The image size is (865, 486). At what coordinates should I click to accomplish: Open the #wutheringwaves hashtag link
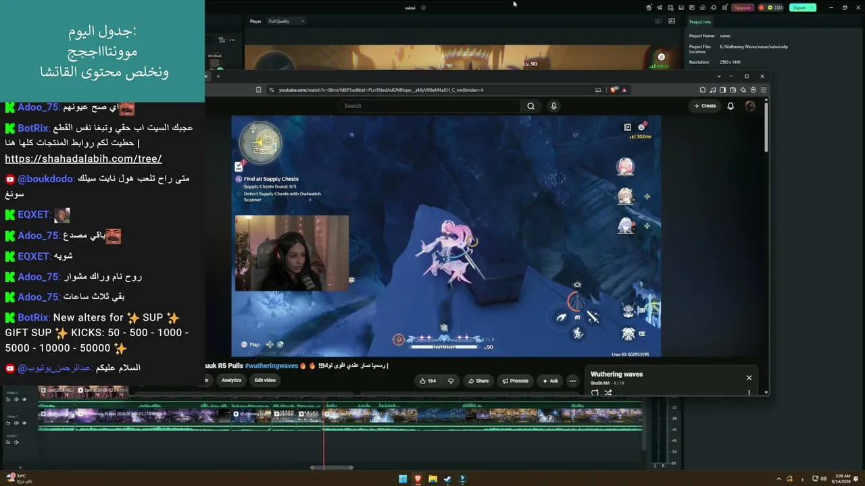(x=271, y=366)
